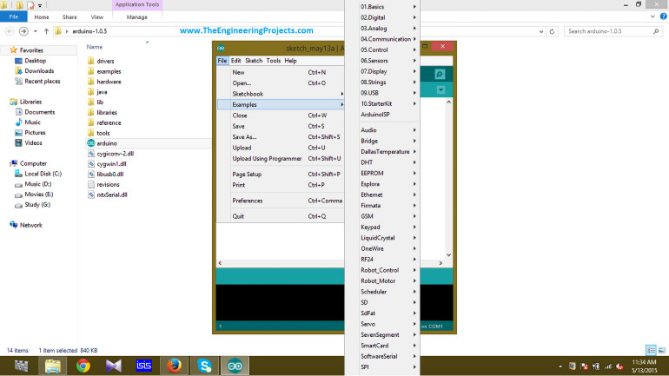This screenshot has width=669, height=376.
Task: Click Upload Using Programmer menu entry
Action: click(x=267, y=158)
